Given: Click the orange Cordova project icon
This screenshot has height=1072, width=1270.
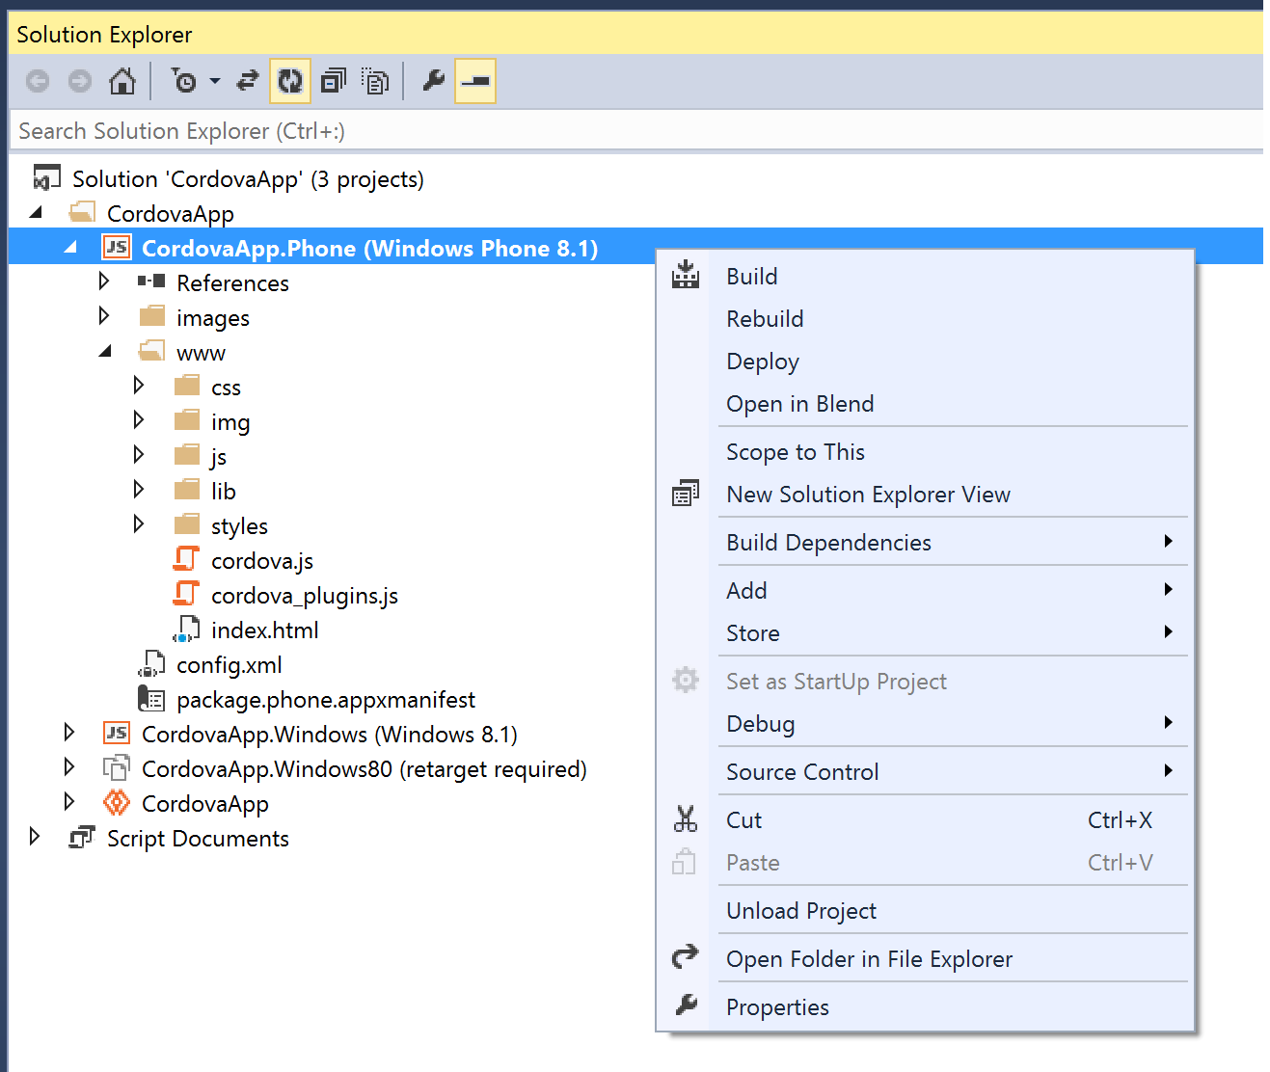Looking at the screenshot, I should [117, 802].
